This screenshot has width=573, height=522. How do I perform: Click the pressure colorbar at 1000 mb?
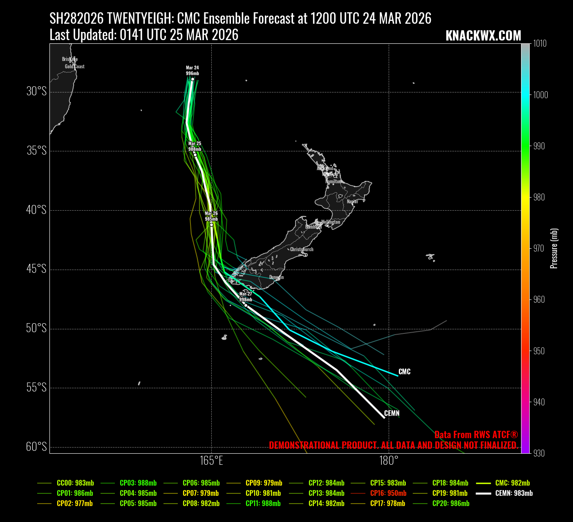(525, 94)
